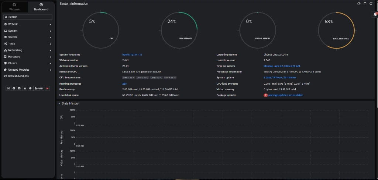
Task: Expand Cluster using its arrow
Action: [50, 63]
